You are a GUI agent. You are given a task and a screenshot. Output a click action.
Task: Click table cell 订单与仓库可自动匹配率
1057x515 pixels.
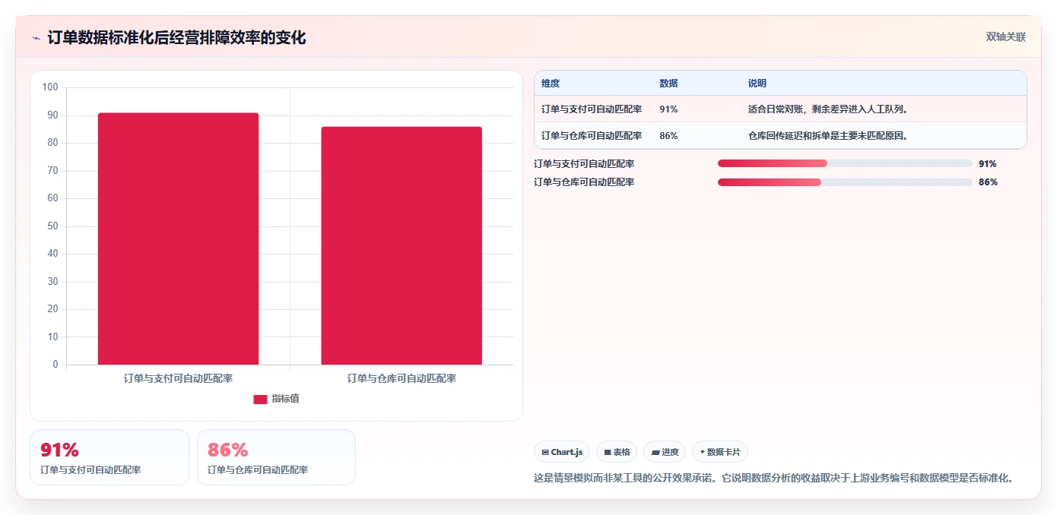pos(592,136)
